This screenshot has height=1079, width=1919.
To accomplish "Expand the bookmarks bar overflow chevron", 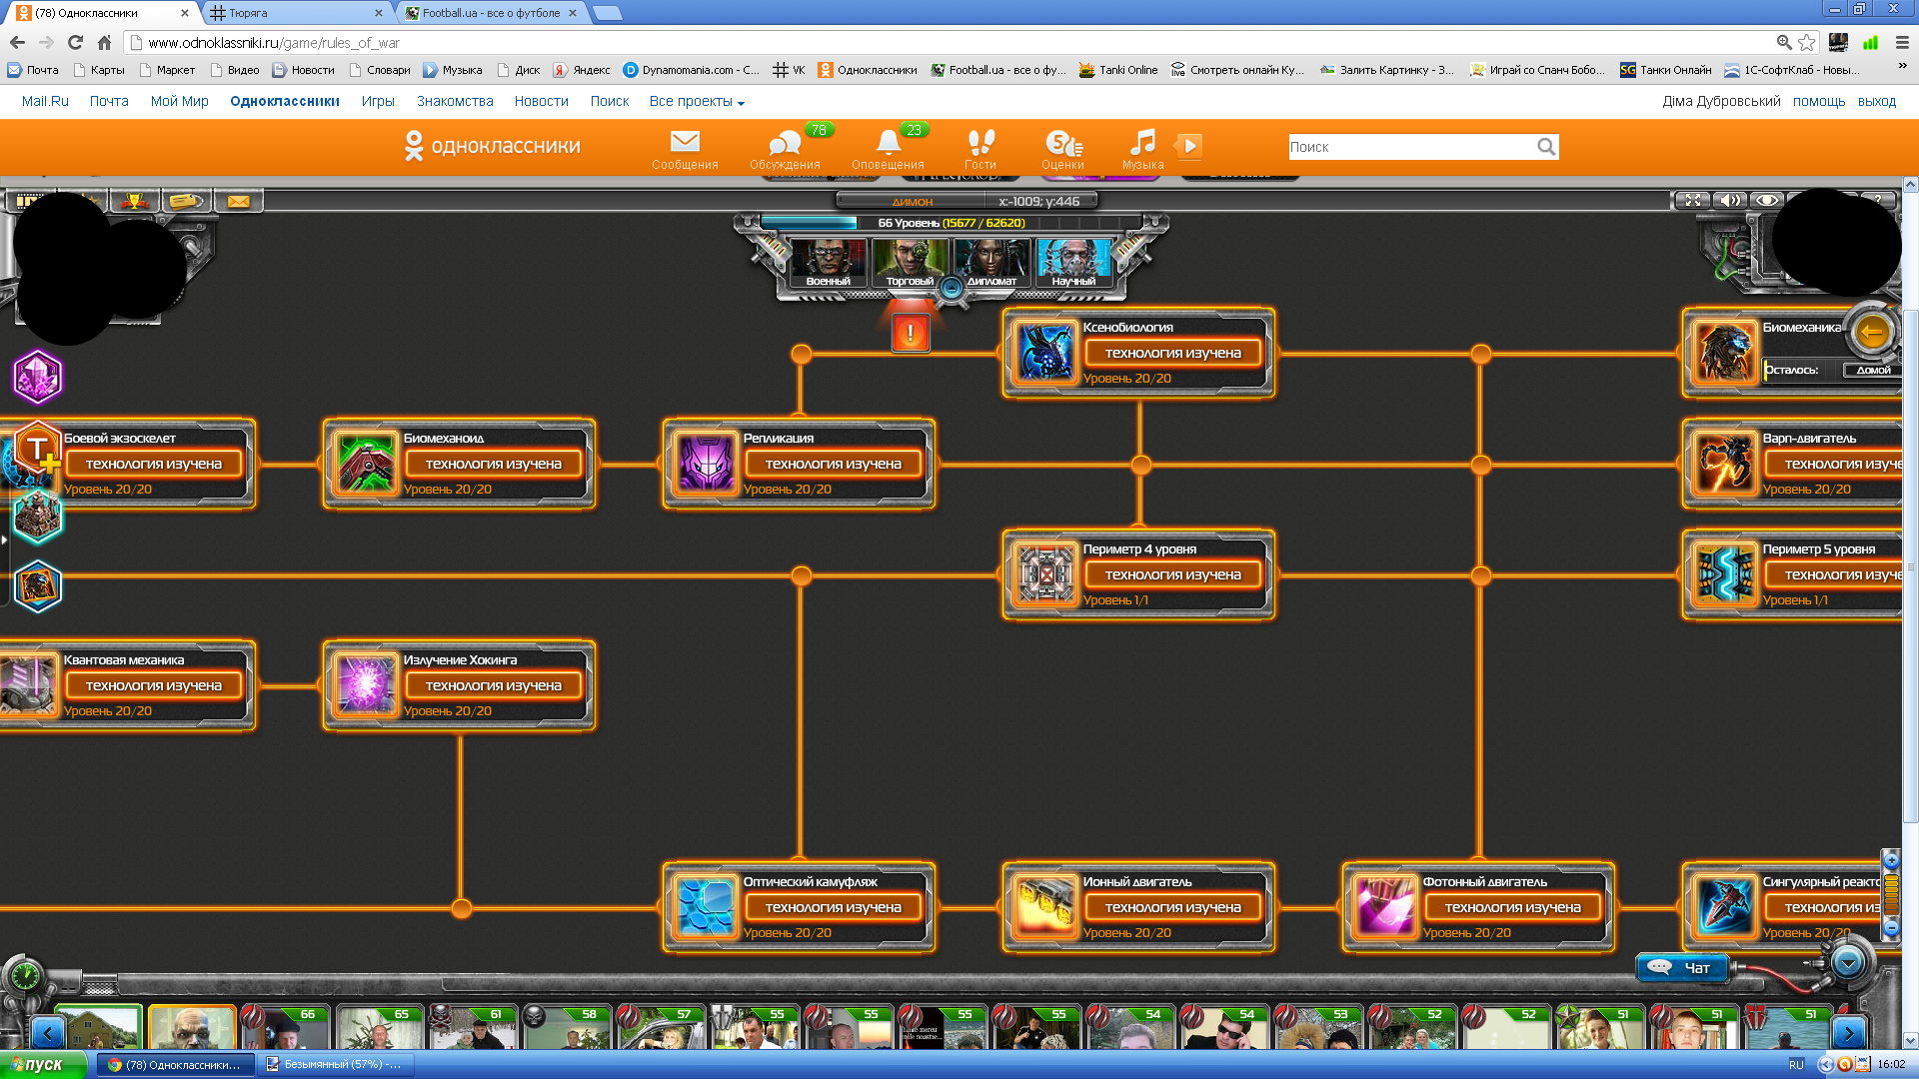I will (1902, 67).
